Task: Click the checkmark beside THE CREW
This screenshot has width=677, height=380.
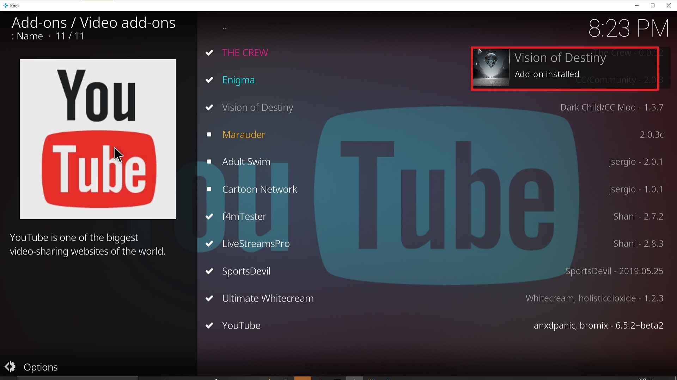Action: [209, 53]
